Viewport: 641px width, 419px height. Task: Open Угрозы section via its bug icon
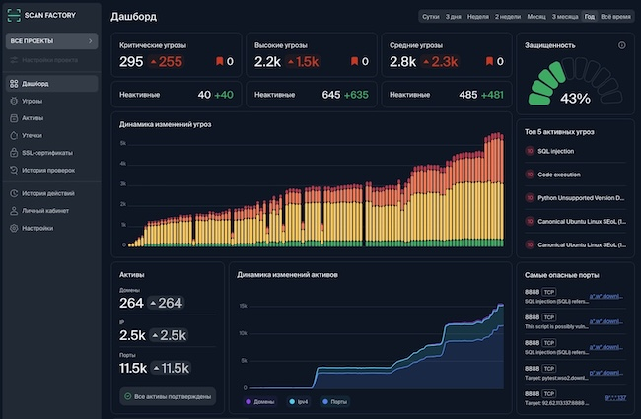[x=13, y=101]
